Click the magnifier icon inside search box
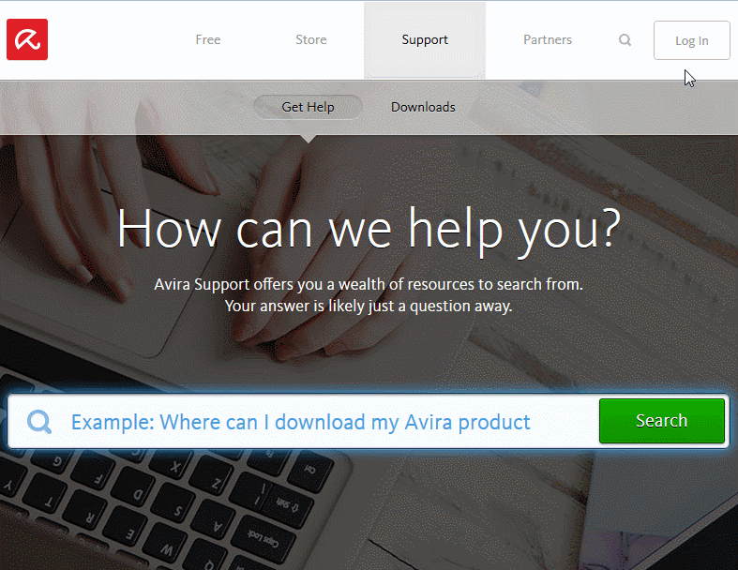738x570 pixels. pyautogui.click(x=39, y=422)
